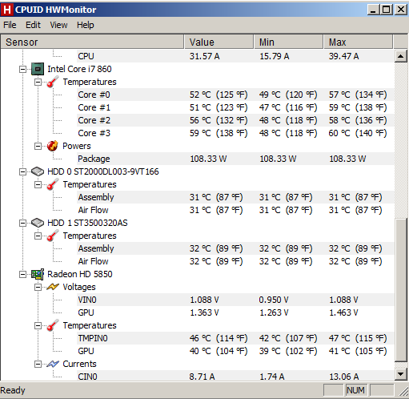The height and width of the screenshot is (399, 409).
Task: Select the GPU temperature row
Action: coord(235,351)
